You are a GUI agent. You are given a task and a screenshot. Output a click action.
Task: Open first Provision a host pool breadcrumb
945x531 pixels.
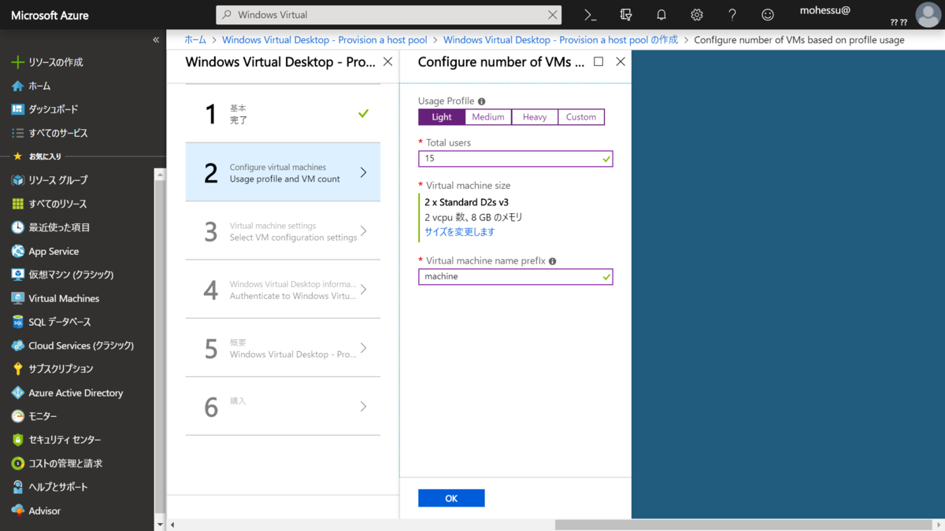324,39
